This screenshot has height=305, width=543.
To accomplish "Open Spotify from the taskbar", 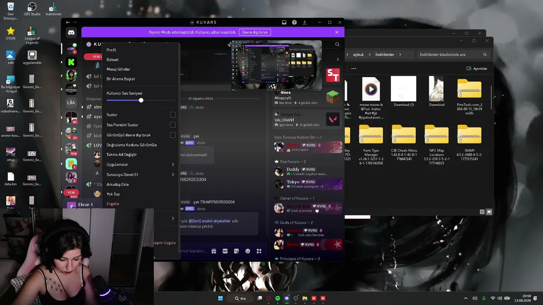I will click(x=278, y=298).
